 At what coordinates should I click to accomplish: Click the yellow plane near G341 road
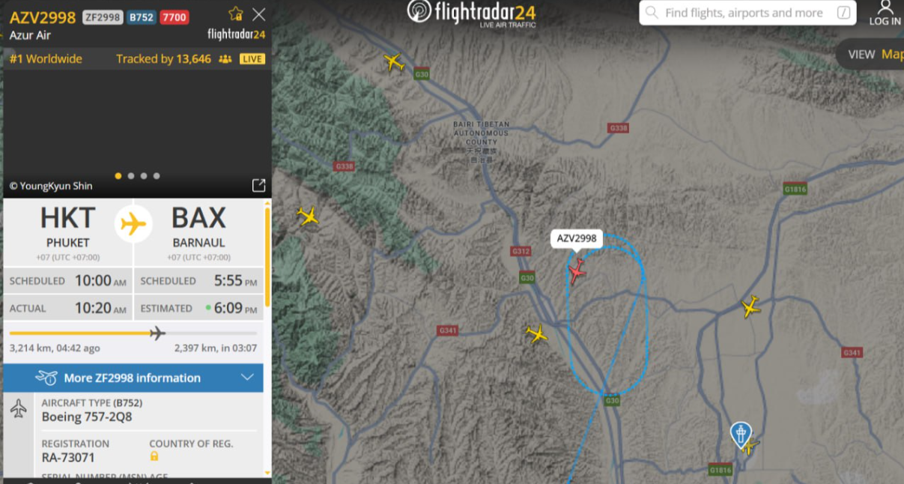[x=536, y=333]
